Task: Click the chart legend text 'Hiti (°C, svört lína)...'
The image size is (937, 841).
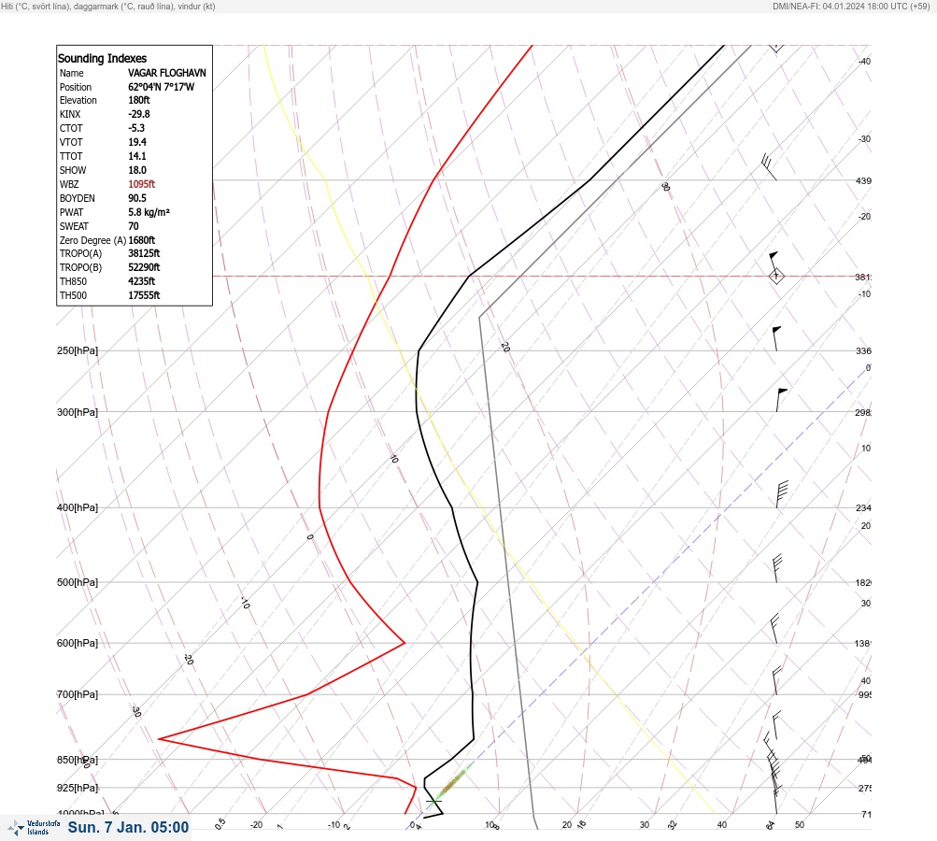Action: pos(108,7)
